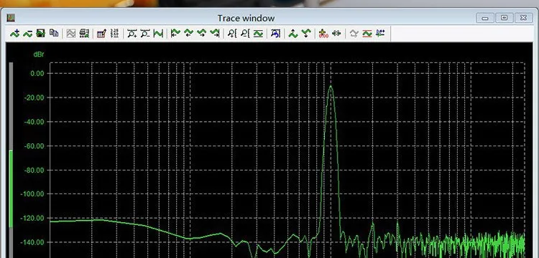
Task: Click the horizontal zoom in magnifier icon
Action: [x=132, y=33]
